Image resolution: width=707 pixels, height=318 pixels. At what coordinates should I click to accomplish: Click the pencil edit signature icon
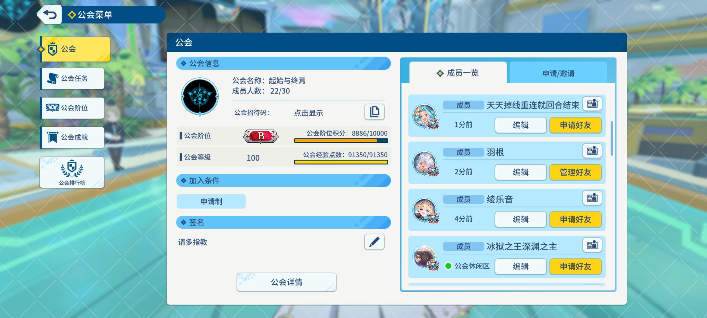374,242
